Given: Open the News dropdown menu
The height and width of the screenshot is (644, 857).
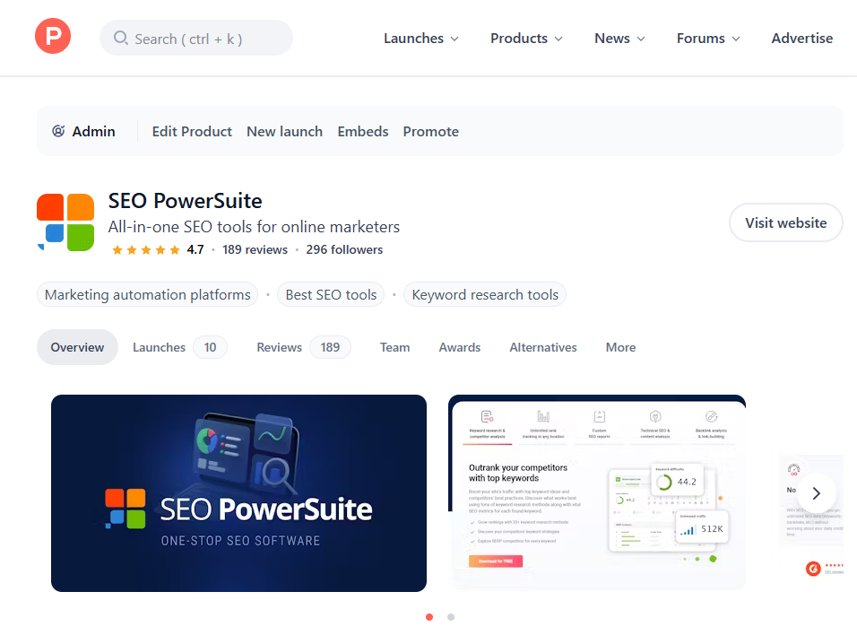Looking at the screenshot, I should coord(619,39).
